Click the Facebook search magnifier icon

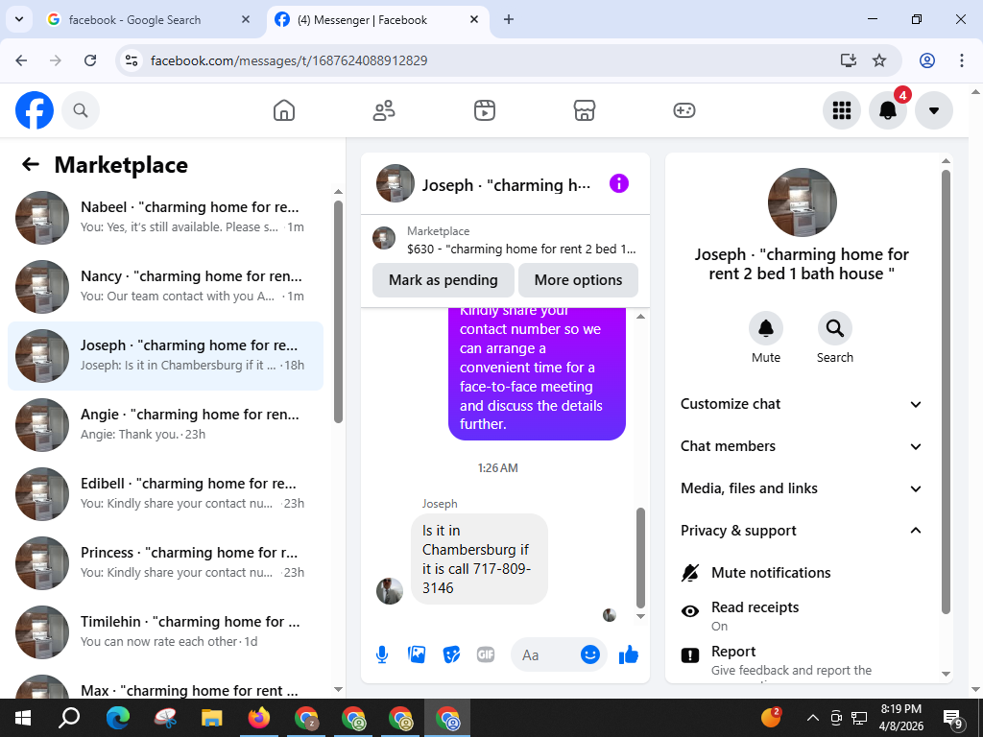pos(81,110)
